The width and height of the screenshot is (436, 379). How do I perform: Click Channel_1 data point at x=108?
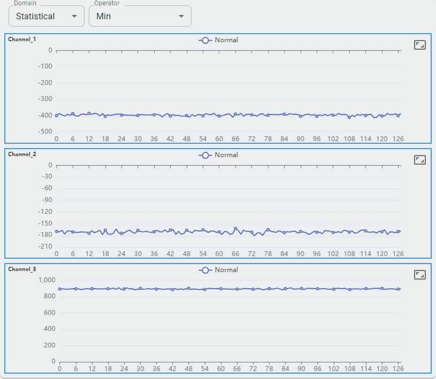[x=349, y=117]
